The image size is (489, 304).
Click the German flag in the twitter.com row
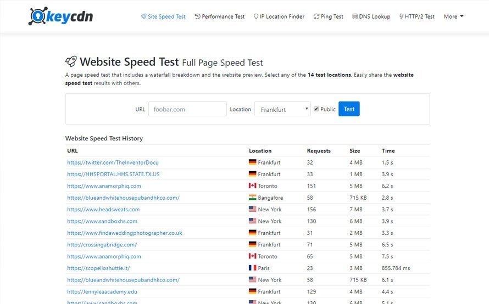click(x=252, y=162)
